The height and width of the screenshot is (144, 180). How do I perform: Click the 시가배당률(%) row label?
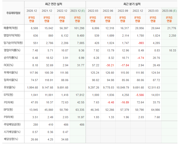coord(12,132)
